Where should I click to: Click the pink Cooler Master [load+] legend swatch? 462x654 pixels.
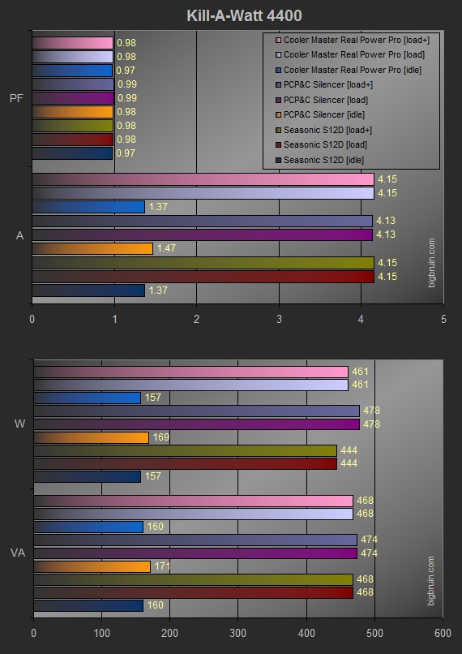point(278,41)
